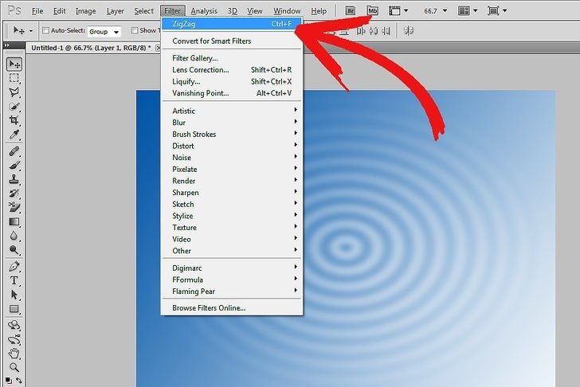Open the Image menu
580x387 pixels.
click(x=85, y=11)
